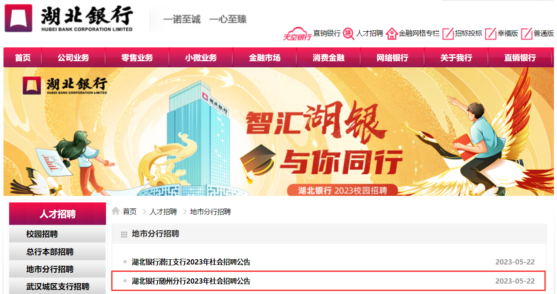Select 校园招聘 in the sidebar
This screenshot has height=294, width=557.
pyautogui.click(x=57, y=234)
